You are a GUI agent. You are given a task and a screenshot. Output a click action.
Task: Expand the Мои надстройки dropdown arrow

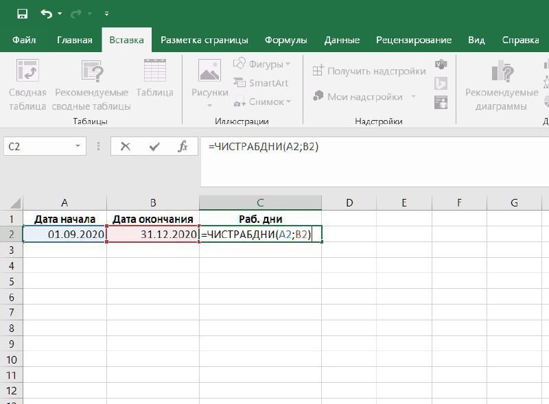(414, 96)
